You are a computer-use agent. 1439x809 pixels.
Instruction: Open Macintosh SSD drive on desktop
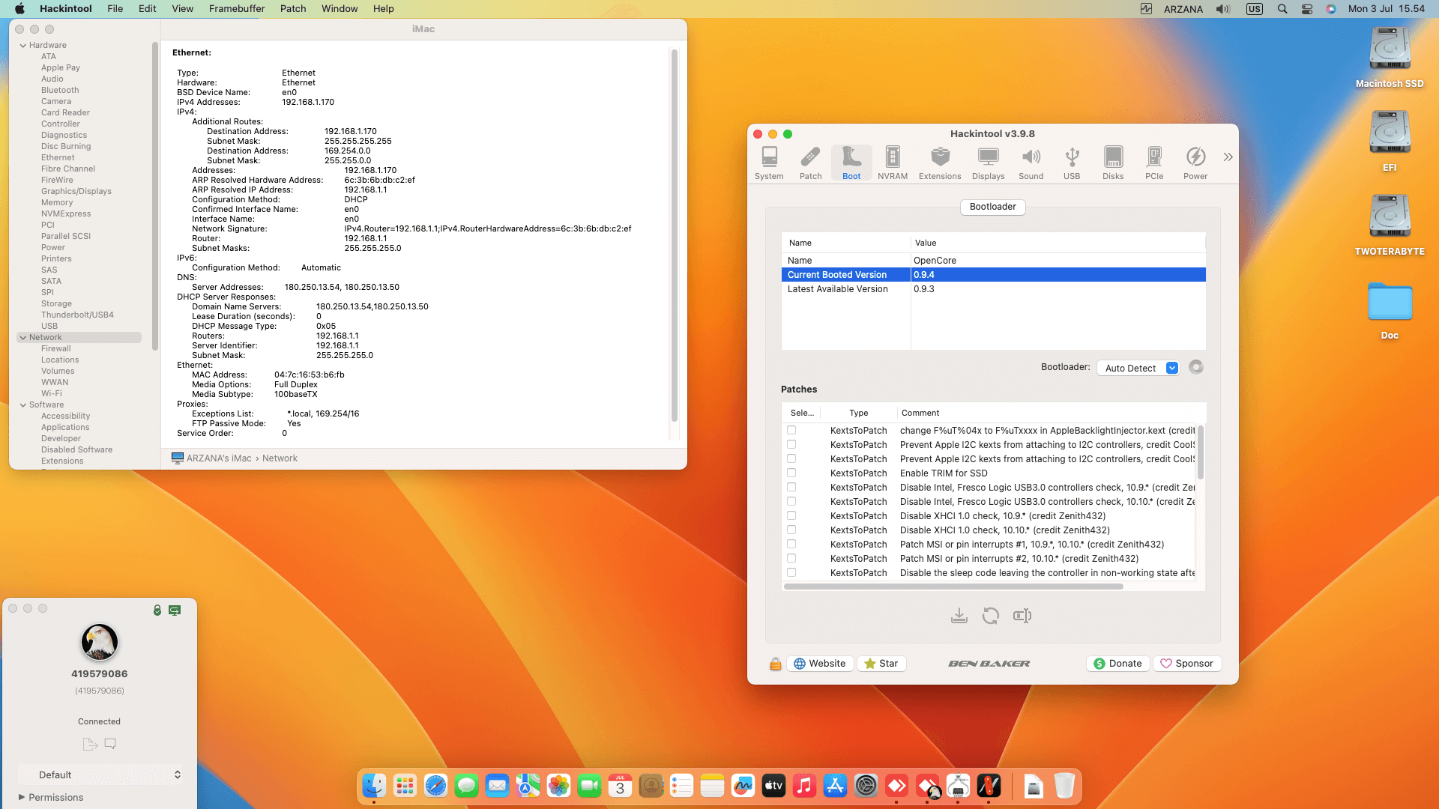click(1390, 58)
